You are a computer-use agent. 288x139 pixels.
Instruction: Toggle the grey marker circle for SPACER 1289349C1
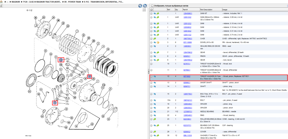click(x=151, y=104)
